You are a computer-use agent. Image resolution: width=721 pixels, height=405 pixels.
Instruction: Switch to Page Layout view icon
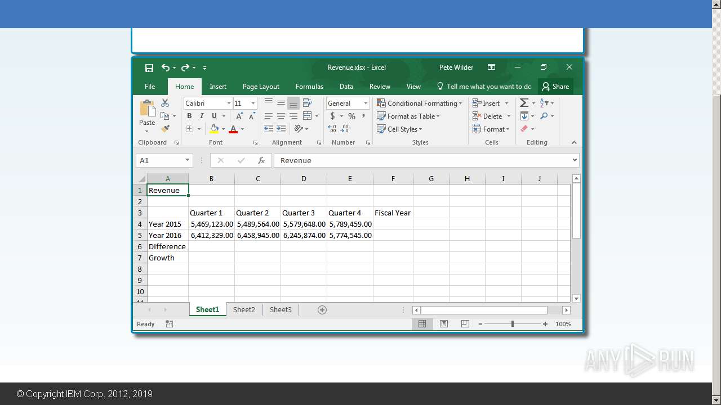pos(444,324)
